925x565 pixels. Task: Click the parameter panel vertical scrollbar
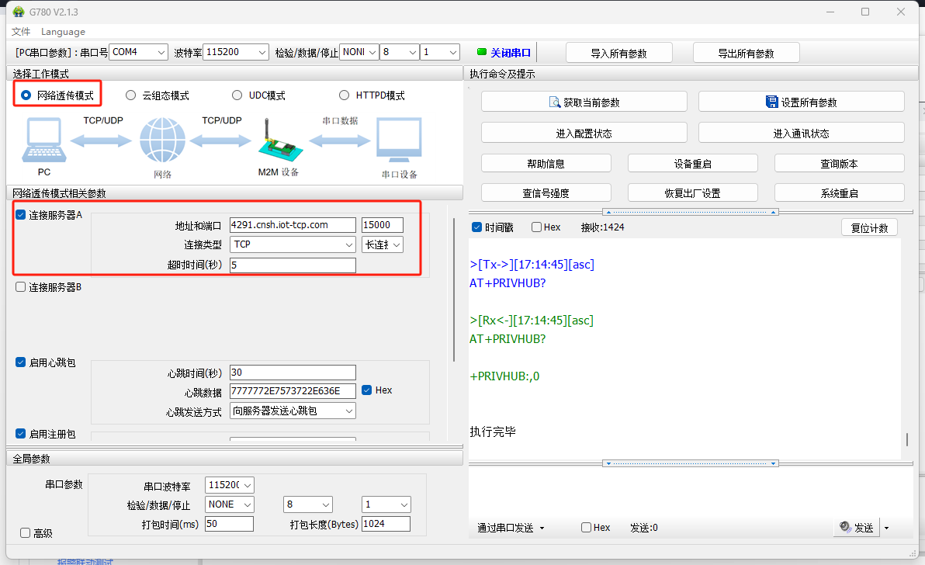tap(454, 289)
